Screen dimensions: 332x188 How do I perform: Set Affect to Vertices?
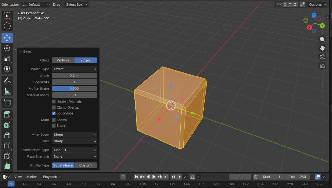[x=63, y=60]
